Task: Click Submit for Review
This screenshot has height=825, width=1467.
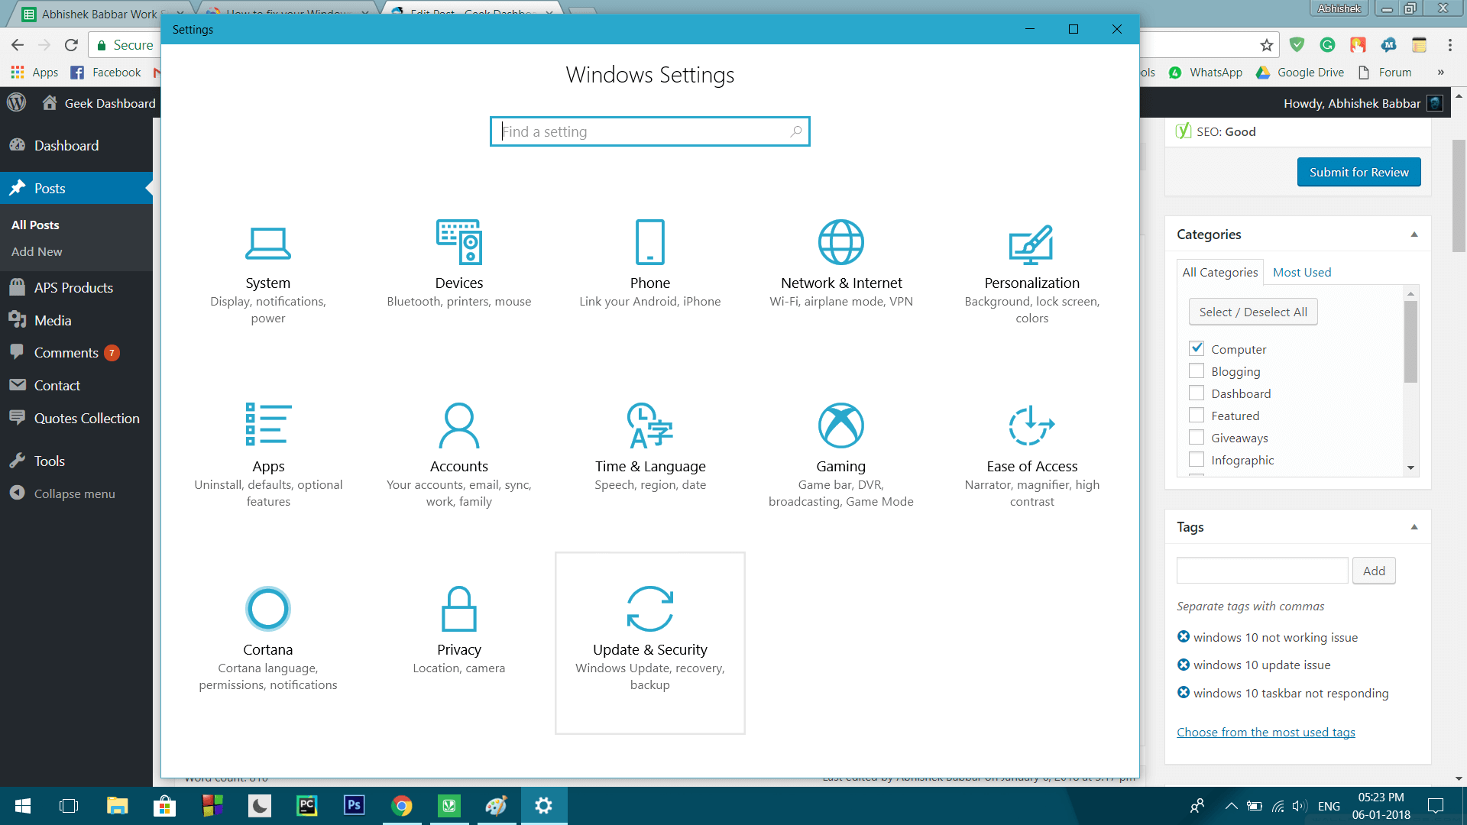Action: click(x=1359, y=172)
